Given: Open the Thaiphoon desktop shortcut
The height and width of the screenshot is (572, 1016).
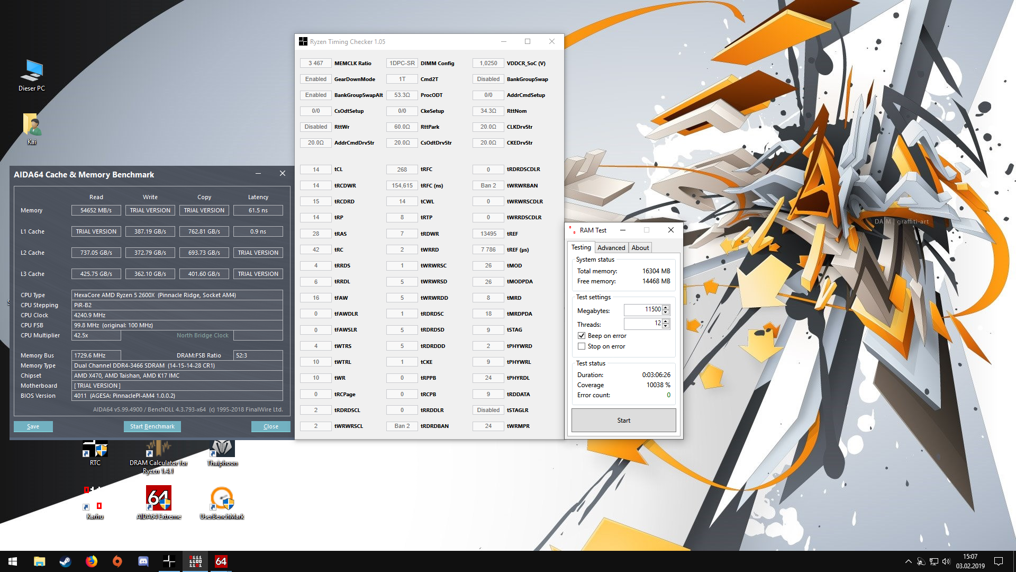Looking at the screenshot, I should coord(222,451).
